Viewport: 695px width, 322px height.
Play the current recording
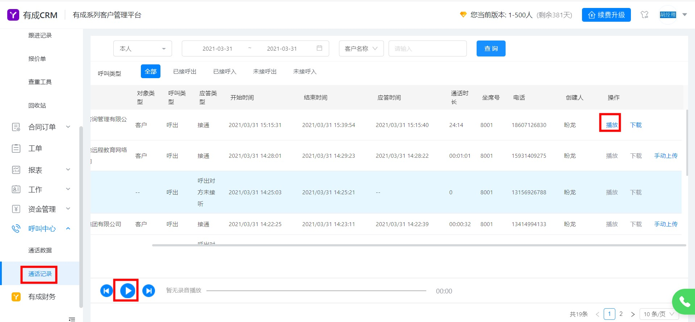coord(127,291)
